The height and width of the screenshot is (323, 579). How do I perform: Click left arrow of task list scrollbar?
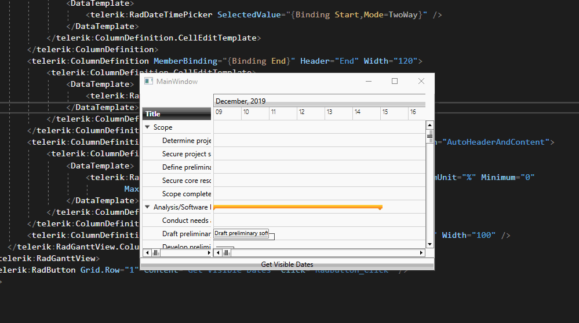146,253
